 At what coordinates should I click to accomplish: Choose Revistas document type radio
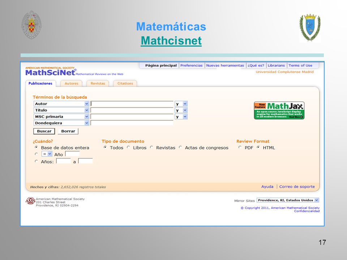point(151,147)
